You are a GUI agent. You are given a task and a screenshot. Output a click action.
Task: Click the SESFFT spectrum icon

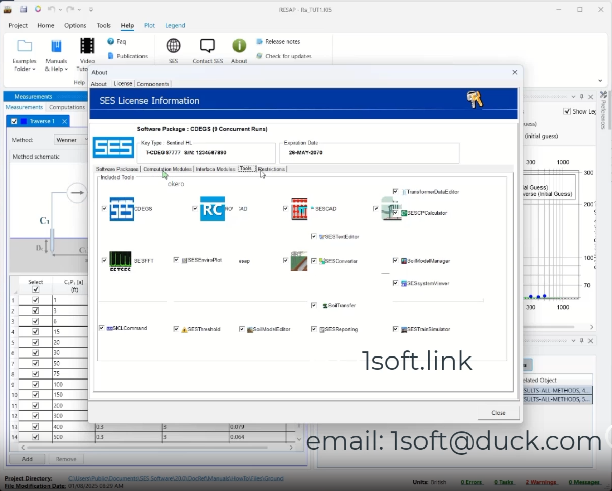(121, 261)
